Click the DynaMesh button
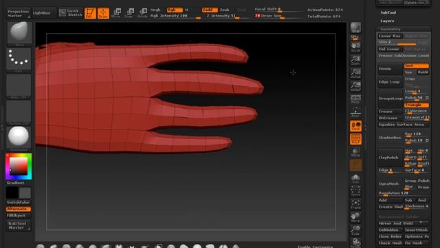 pos(390,184)
